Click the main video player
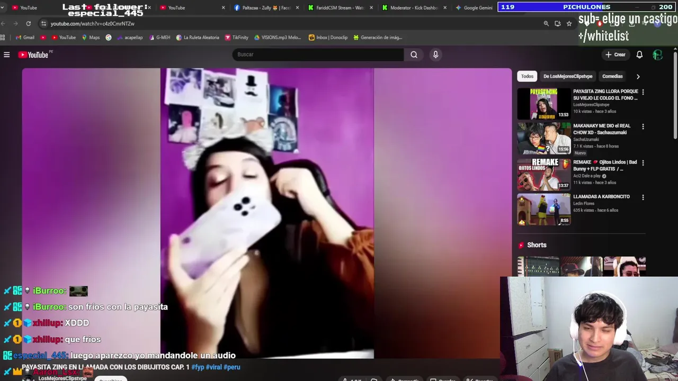 coord(267,213)
